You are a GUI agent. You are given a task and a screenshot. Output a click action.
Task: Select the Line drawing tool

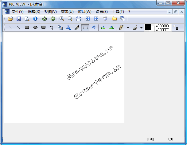point(10,28)
